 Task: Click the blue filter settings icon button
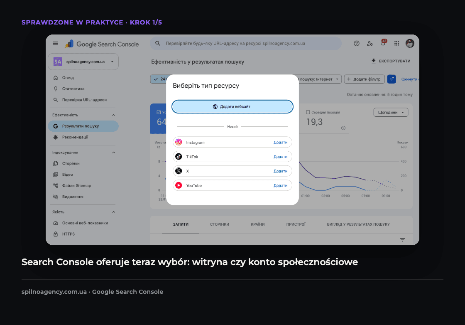[392, 79]
